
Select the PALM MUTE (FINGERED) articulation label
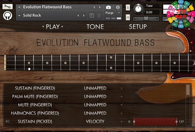tap(35, 97)
